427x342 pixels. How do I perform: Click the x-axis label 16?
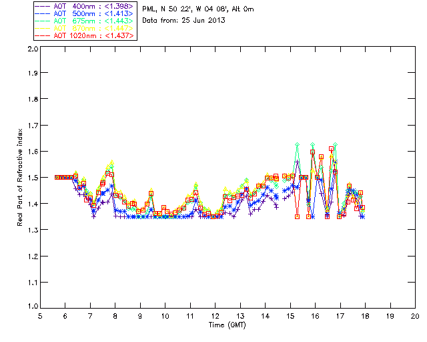[315, 316]
